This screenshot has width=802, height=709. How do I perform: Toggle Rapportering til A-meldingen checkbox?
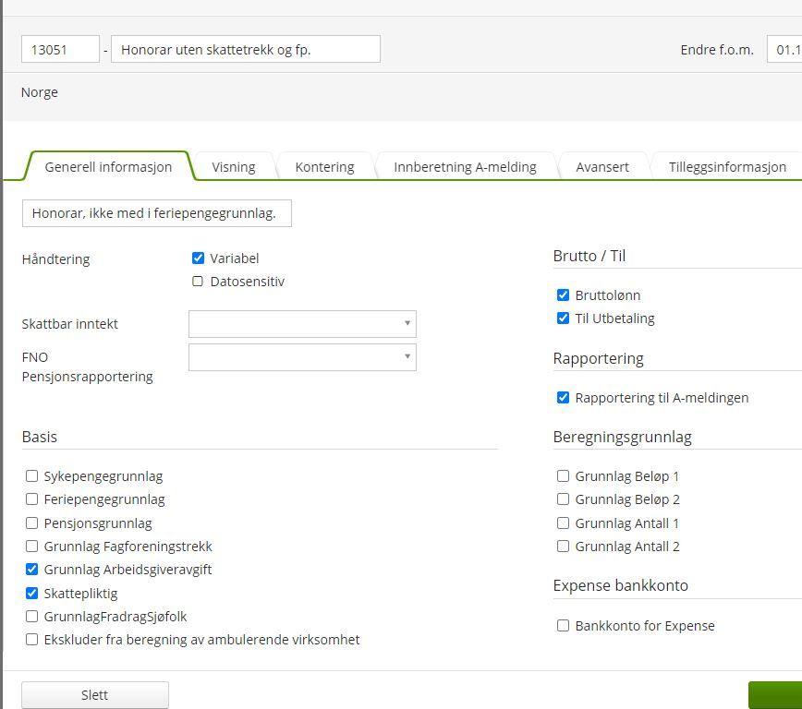[563, 397]
